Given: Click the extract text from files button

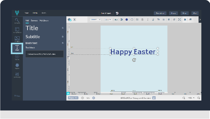Looking at the screenshot, I should tap(44, 54).
